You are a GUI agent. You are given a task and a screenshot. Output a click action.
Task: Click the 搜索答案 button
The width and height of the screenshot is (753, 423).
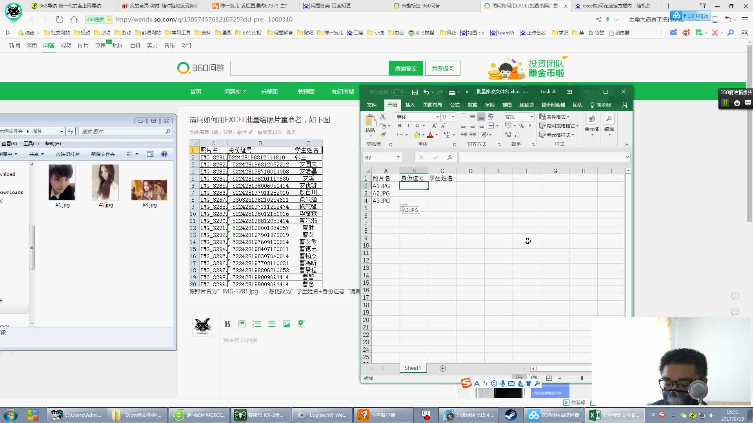point(406,69)
